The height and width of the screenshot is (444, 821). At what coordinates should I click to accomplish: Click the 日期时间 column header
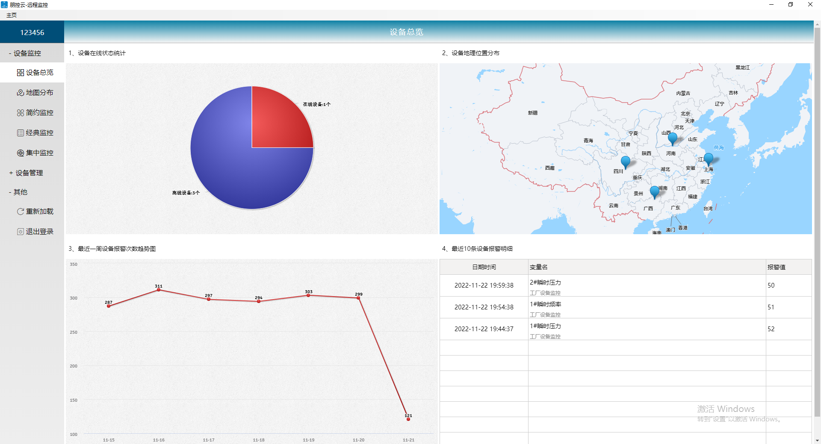(484, 267)
